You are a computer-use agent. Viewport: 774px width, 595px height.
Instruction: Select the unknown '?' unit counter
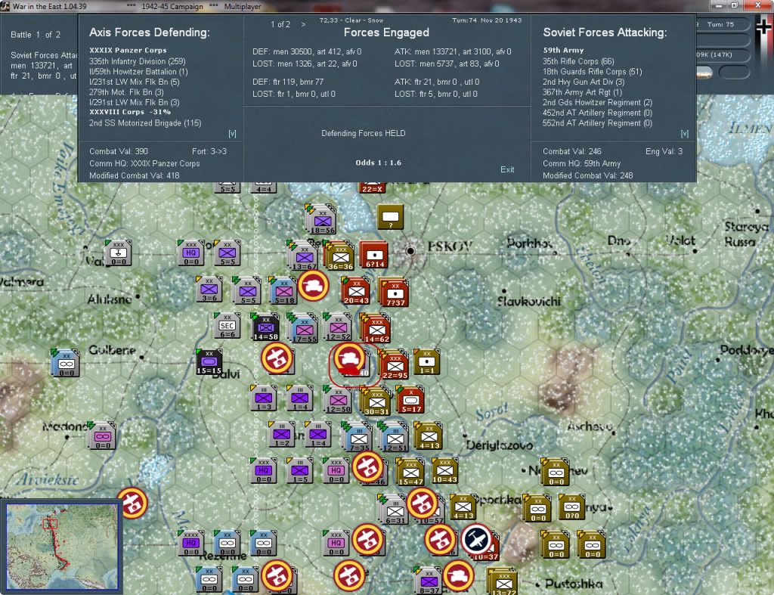point(391,217)
